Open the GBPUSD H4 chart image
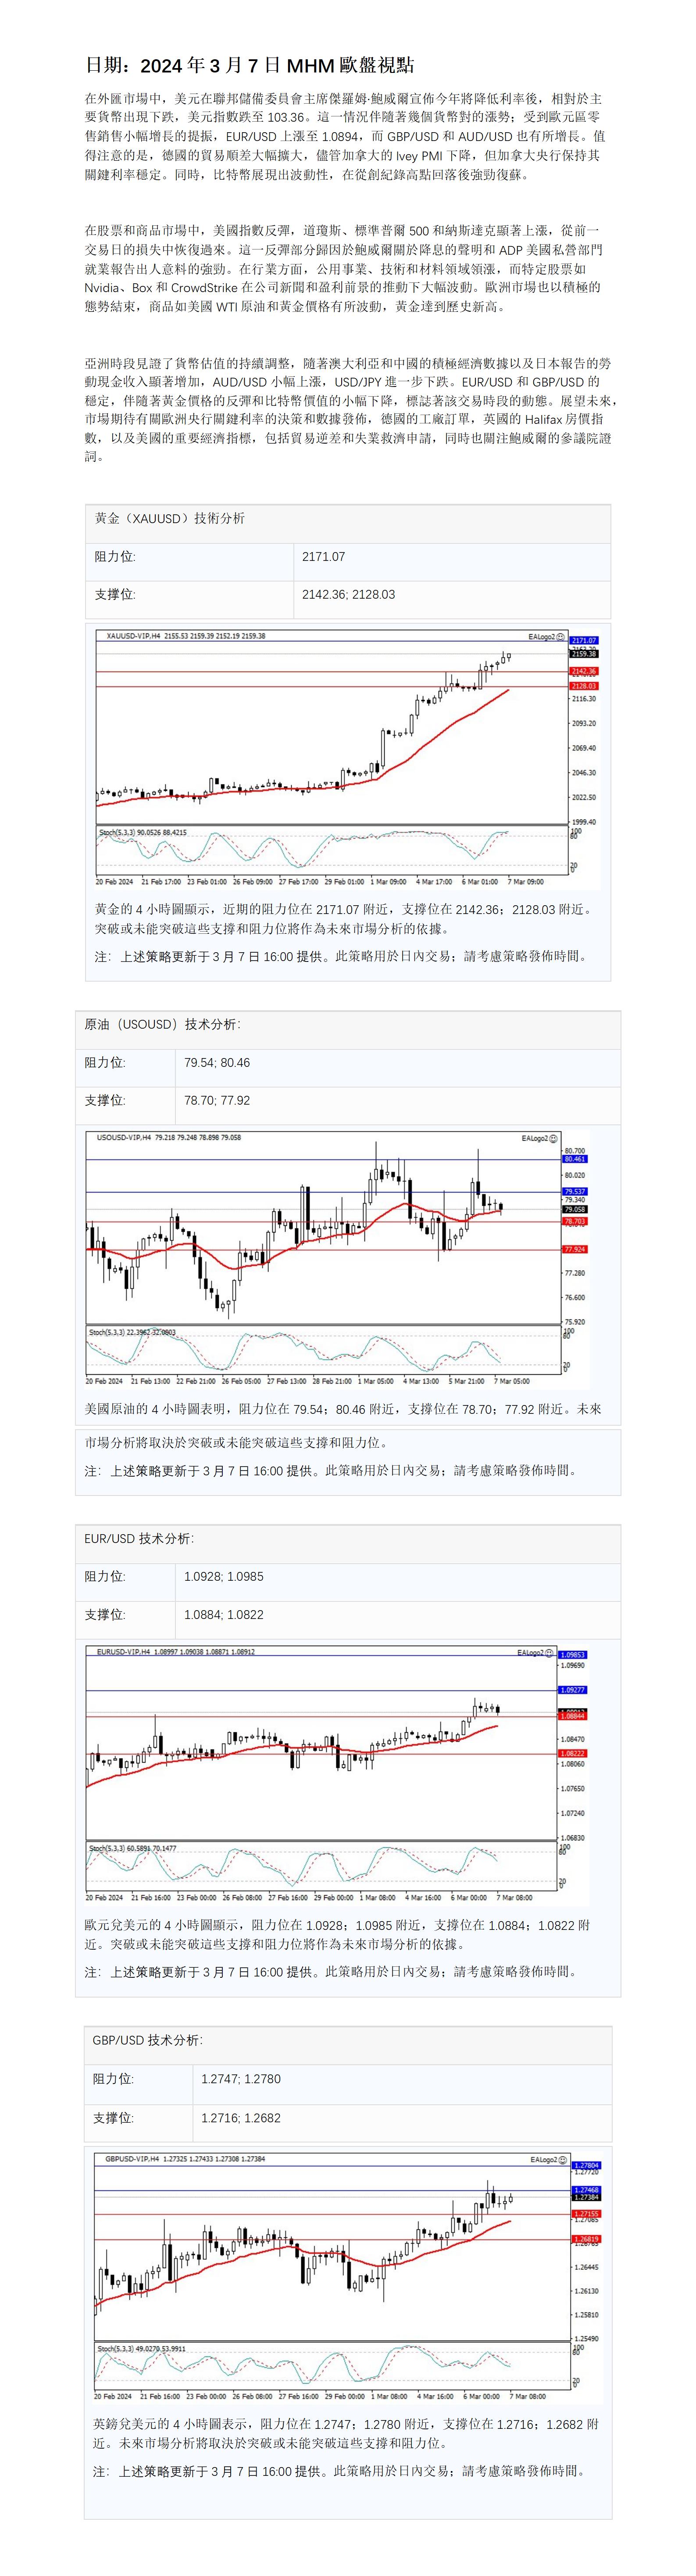The height and width of the screenshot is (2576, 696). pos(346,2276)
